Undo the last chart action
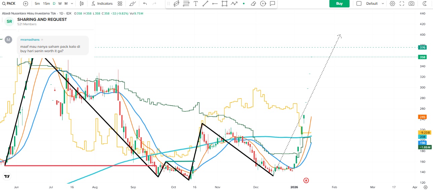The height and width of the screenshot is (190, 433). coord(145,3)
